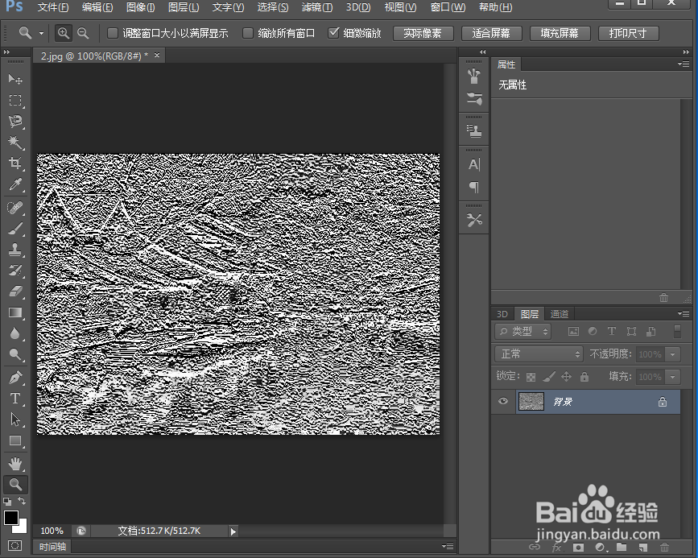This screenshot has width=698, height=558.
Task: Open the Character panel icon
Action: coord(474,165)
